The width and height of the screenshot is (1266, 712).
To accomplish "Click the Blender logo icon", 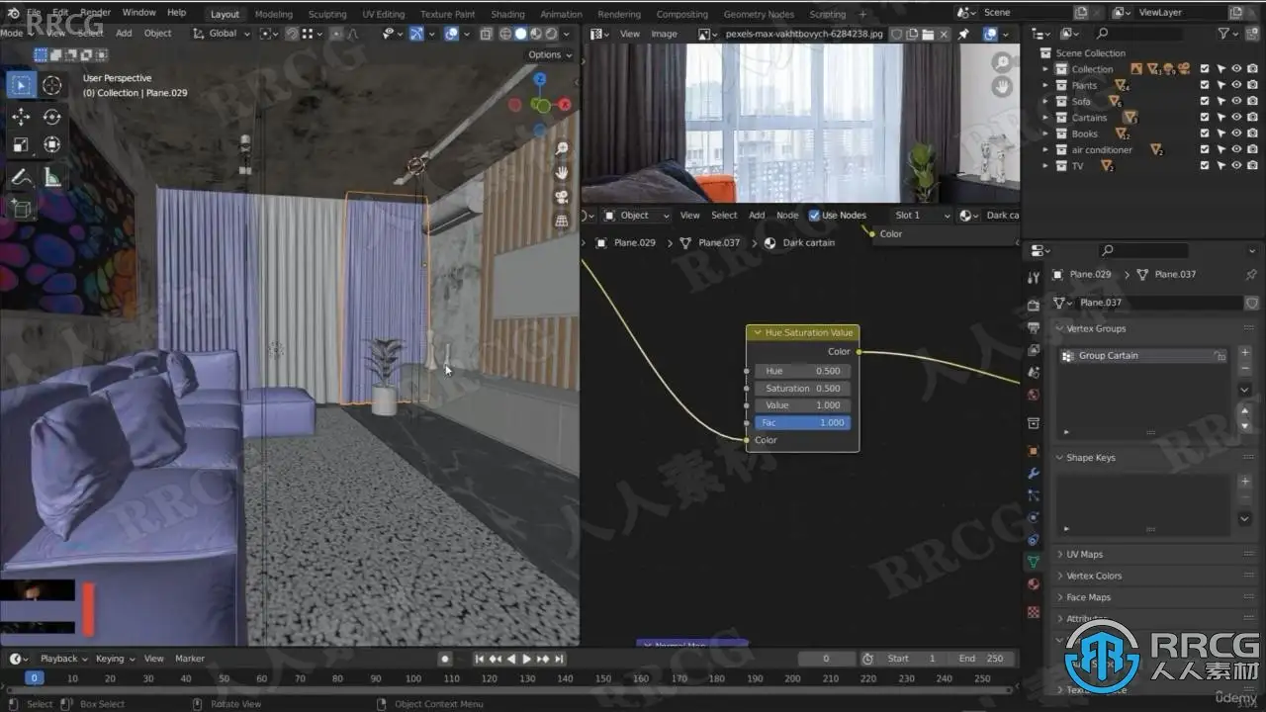I will (13, 13).
